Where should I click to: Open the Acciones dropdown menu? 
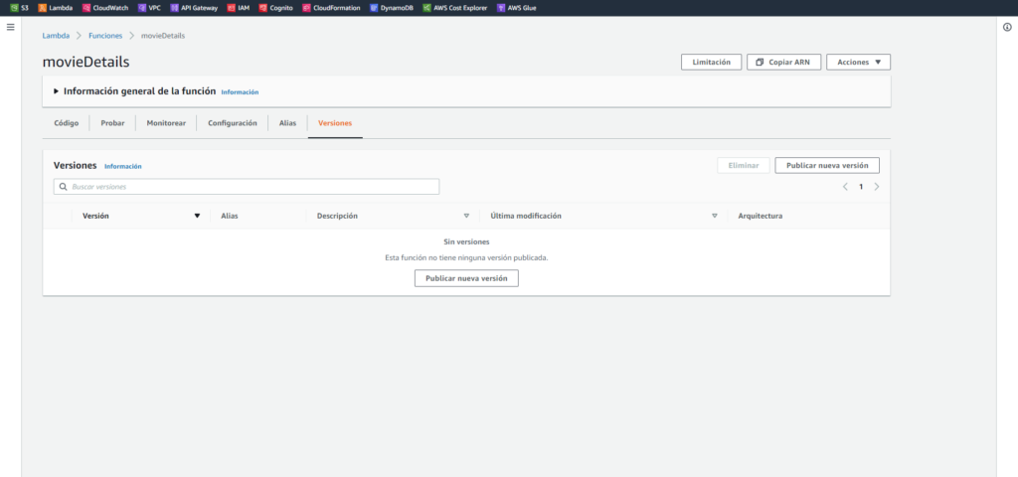[x=858, y=62]
